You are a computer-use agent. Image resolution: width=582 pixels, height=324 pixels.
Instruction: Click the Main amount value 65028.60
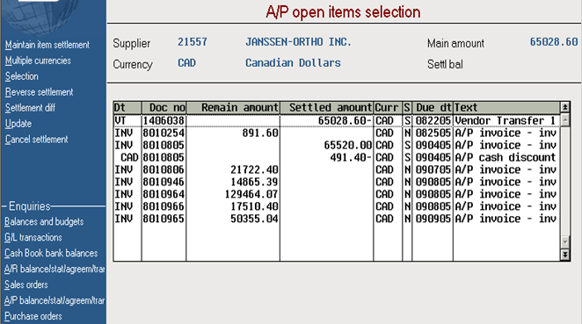(x=554, y=42)
